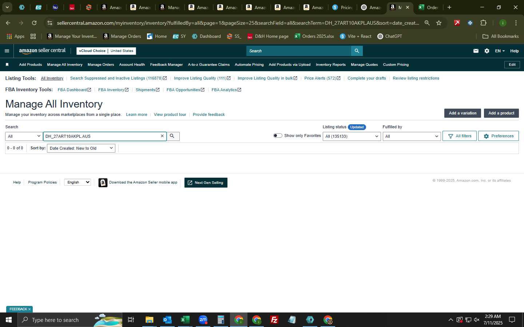The image size is (524, 327).
Task: Switch to the Pricing browser tab
Action: point(342,7)
